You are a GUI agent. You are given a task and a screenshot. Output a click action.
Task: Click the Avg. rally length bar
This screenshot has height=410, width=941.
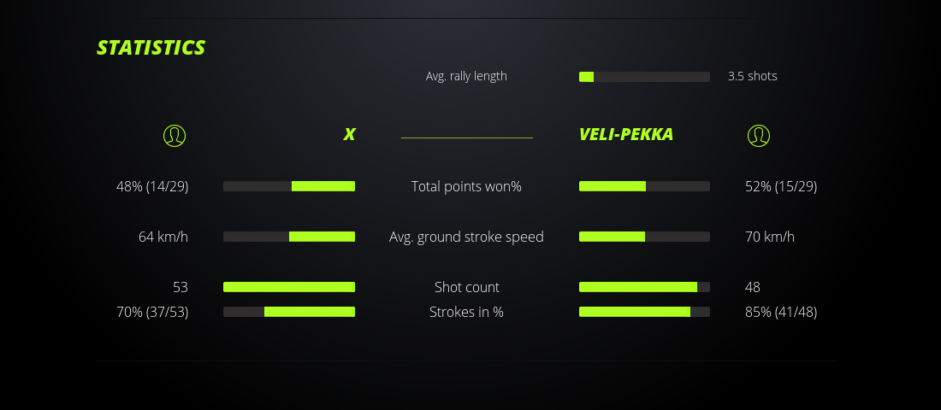644,77
